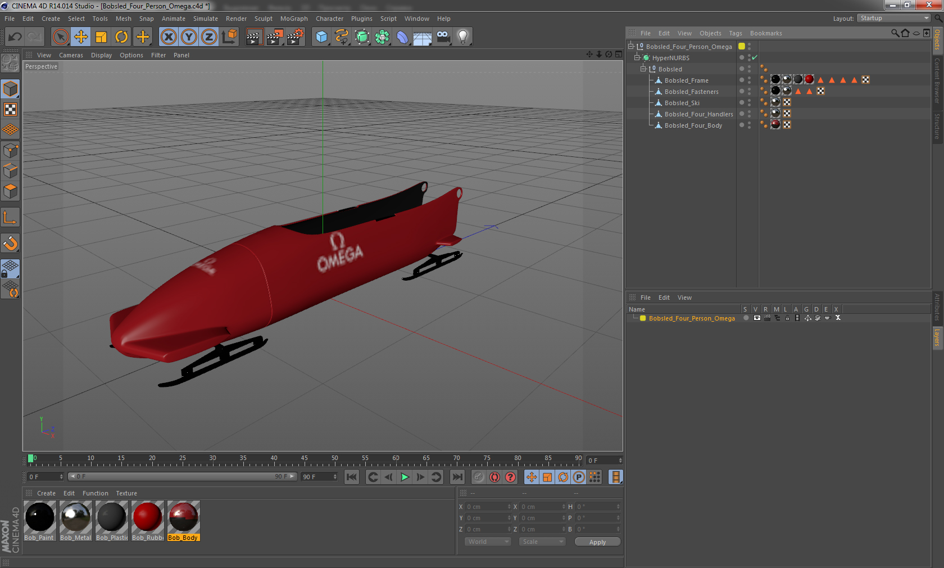Open material manager Function menu
This screenshot has width=944, height=568.
click(x=95, y=493)
